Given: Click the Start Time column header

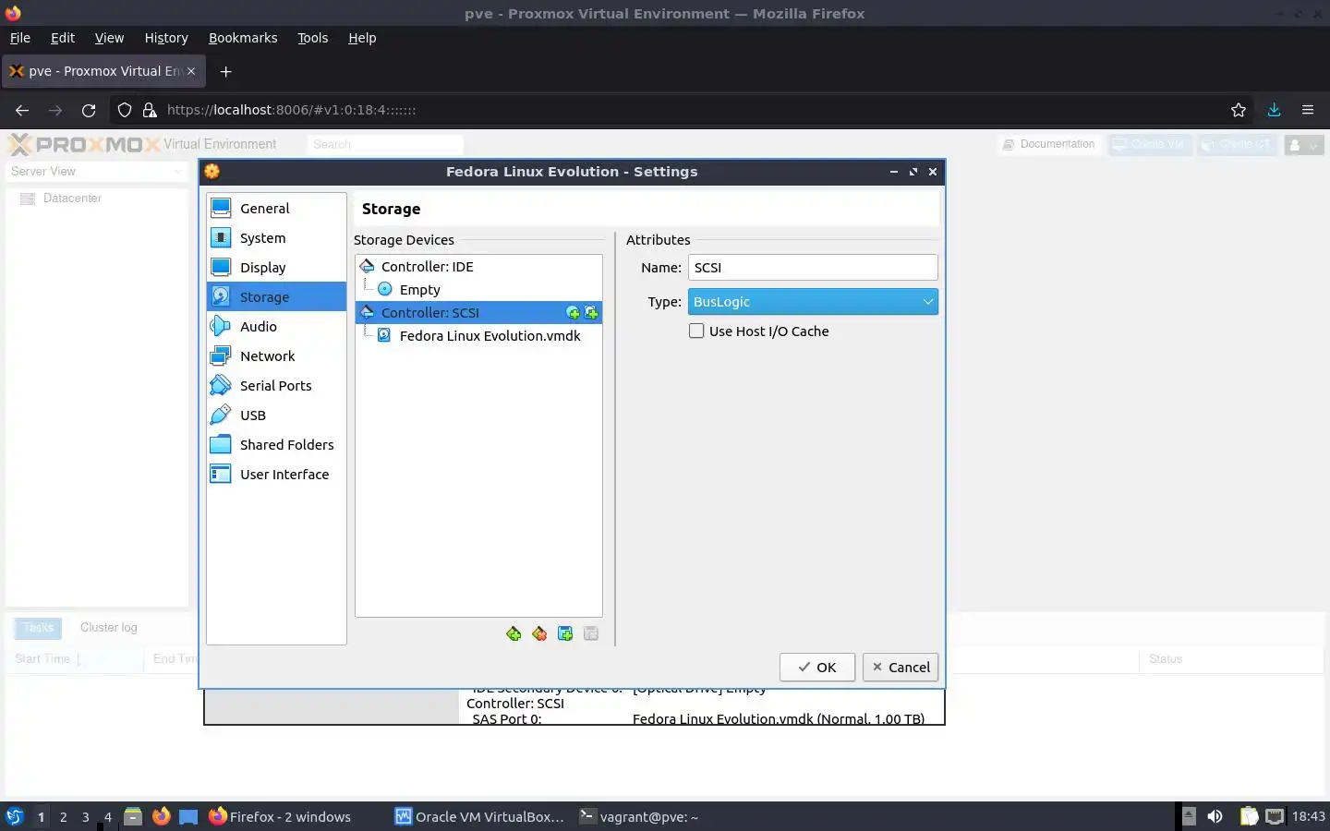Looking at the screenshot, I should coord(74,658).
